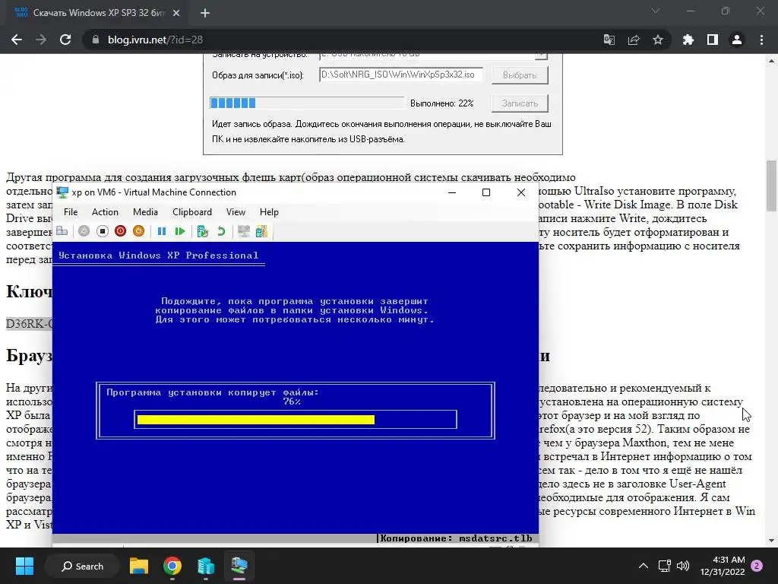Open the notification center badge

757,566
